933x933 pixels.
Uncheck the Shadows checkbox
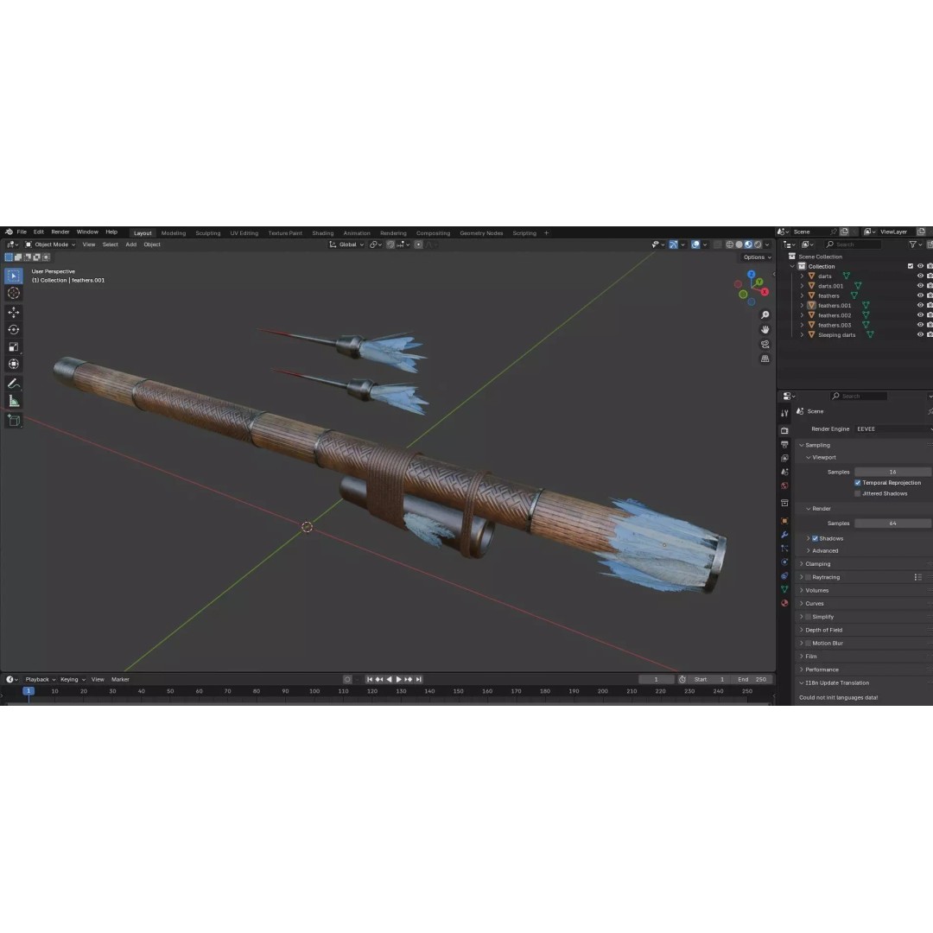816,538
